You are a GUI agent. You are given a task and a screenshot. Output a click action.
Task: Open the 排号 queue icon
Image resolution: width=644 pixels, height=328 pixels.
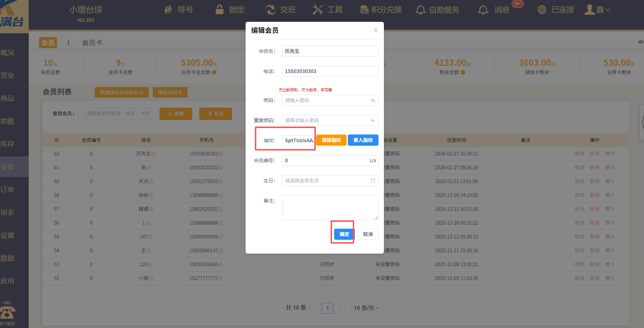pyautogui.click(x=168, y=10)
